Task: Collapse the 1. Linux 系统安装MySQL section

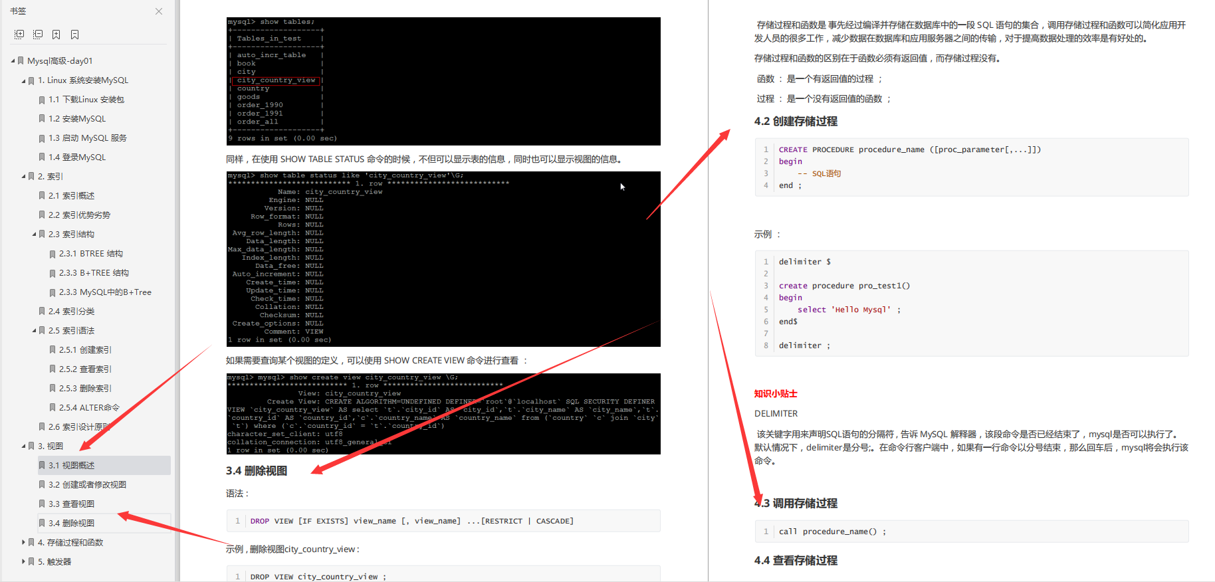Action: 23,80
